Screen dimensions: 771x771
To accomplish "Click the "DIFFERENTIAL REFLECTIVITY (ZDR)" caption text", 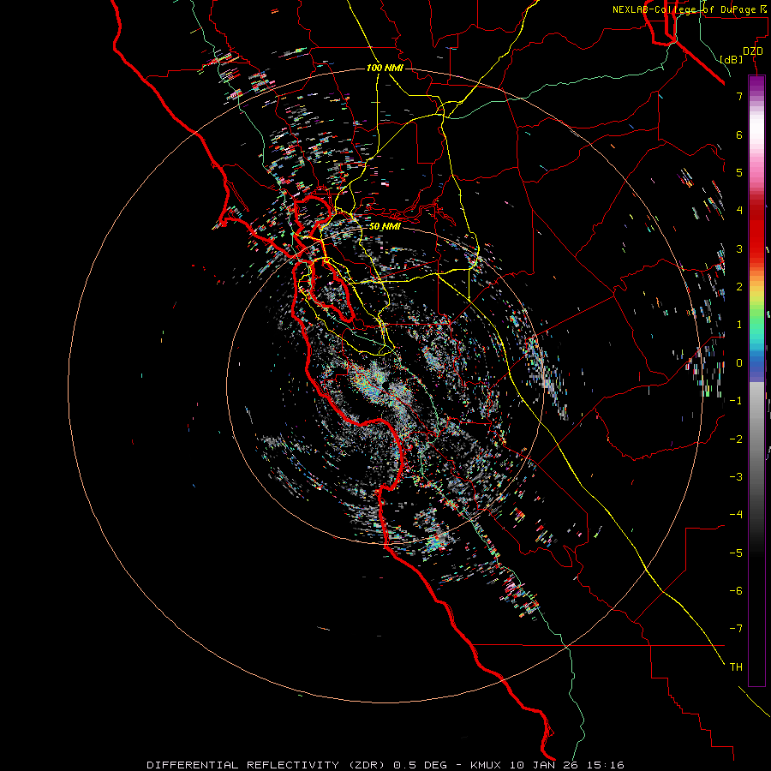I will 268,765.
